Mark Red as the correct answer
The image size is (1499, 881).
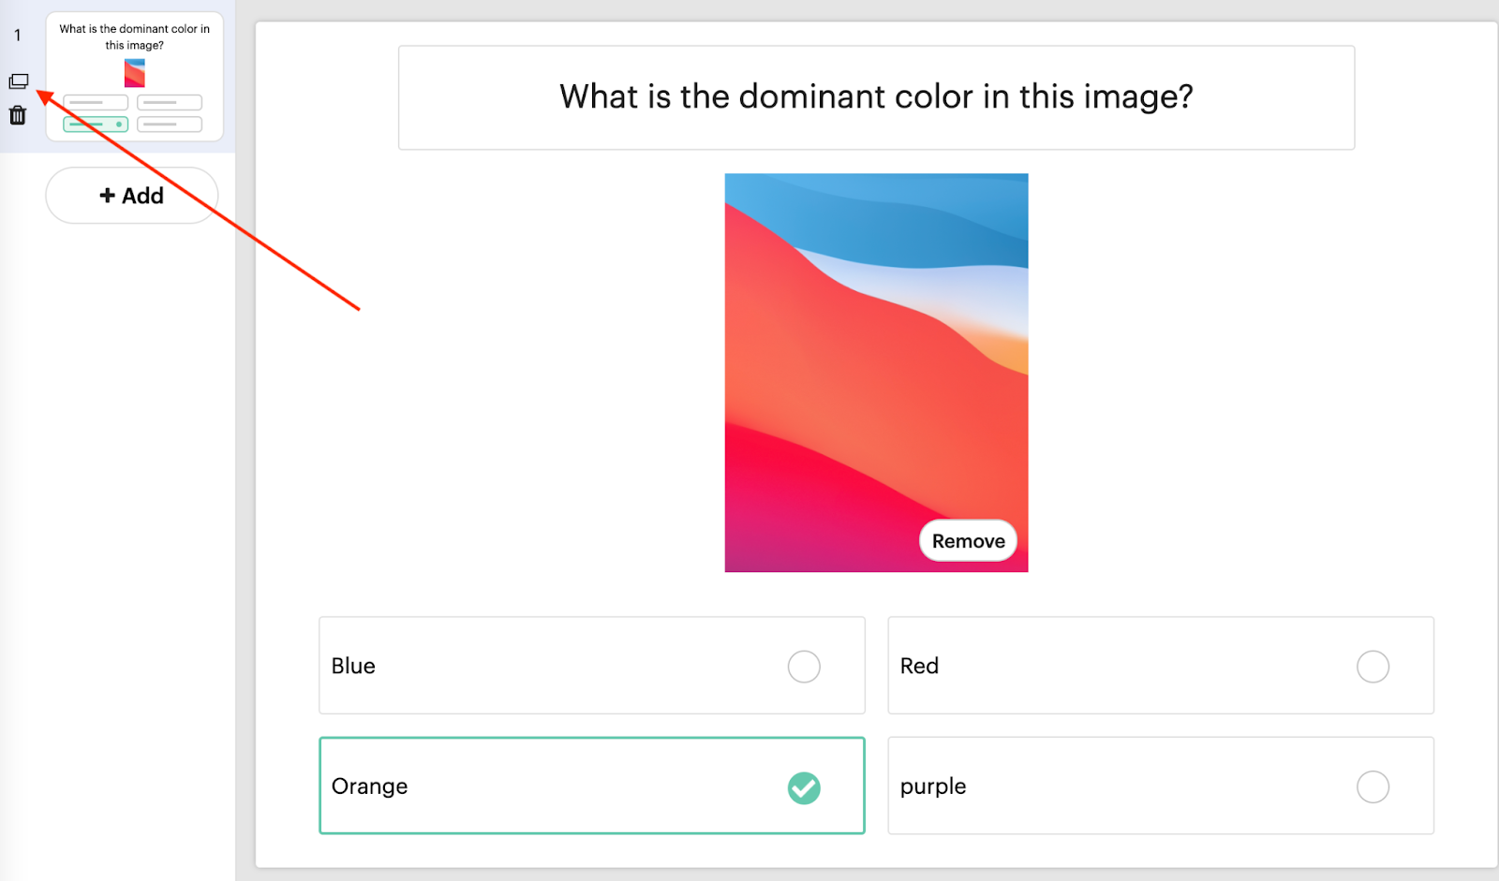tap(1373, 667)
